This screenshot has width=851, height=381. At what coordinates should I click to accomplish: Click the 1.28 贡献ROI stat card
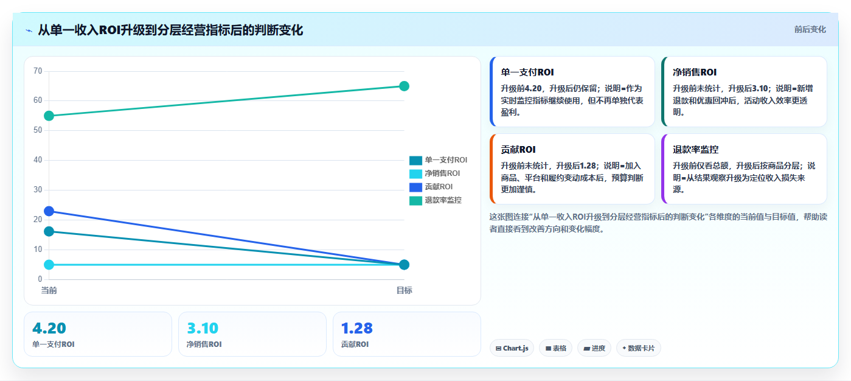[407, 334]
